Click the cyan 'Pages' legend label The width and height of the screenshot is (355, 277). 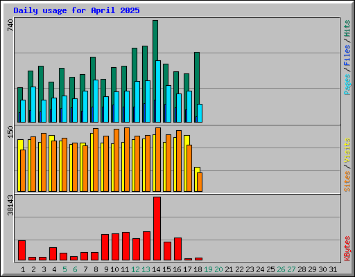pyautogui.click(x=347, y=84)
